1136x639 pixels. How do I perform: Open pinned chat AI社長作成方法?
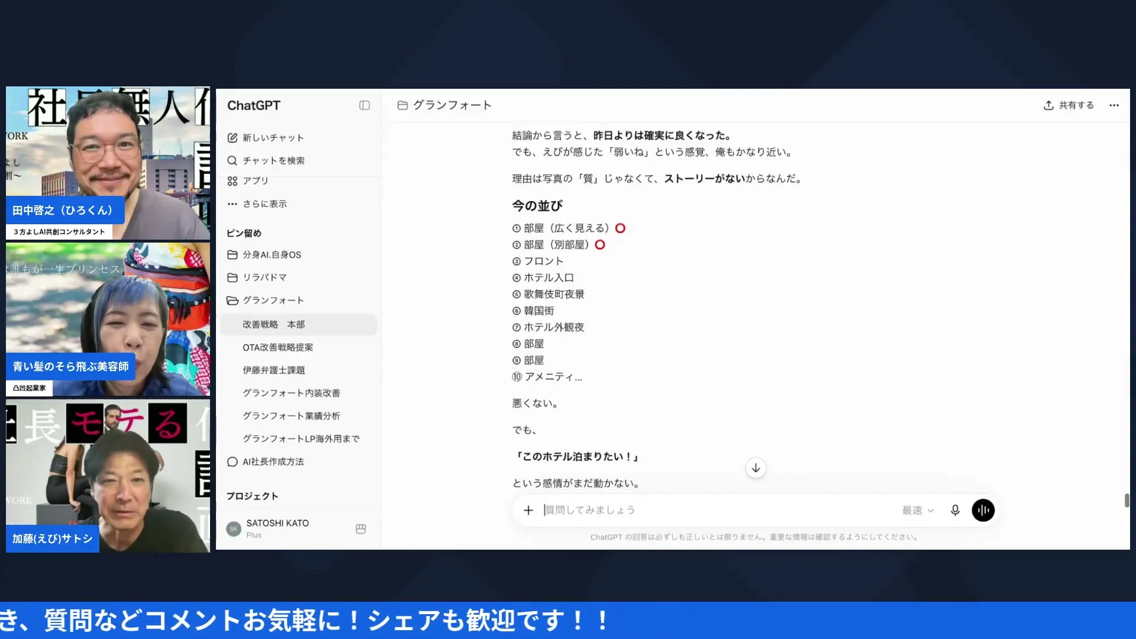coord(299,462)
